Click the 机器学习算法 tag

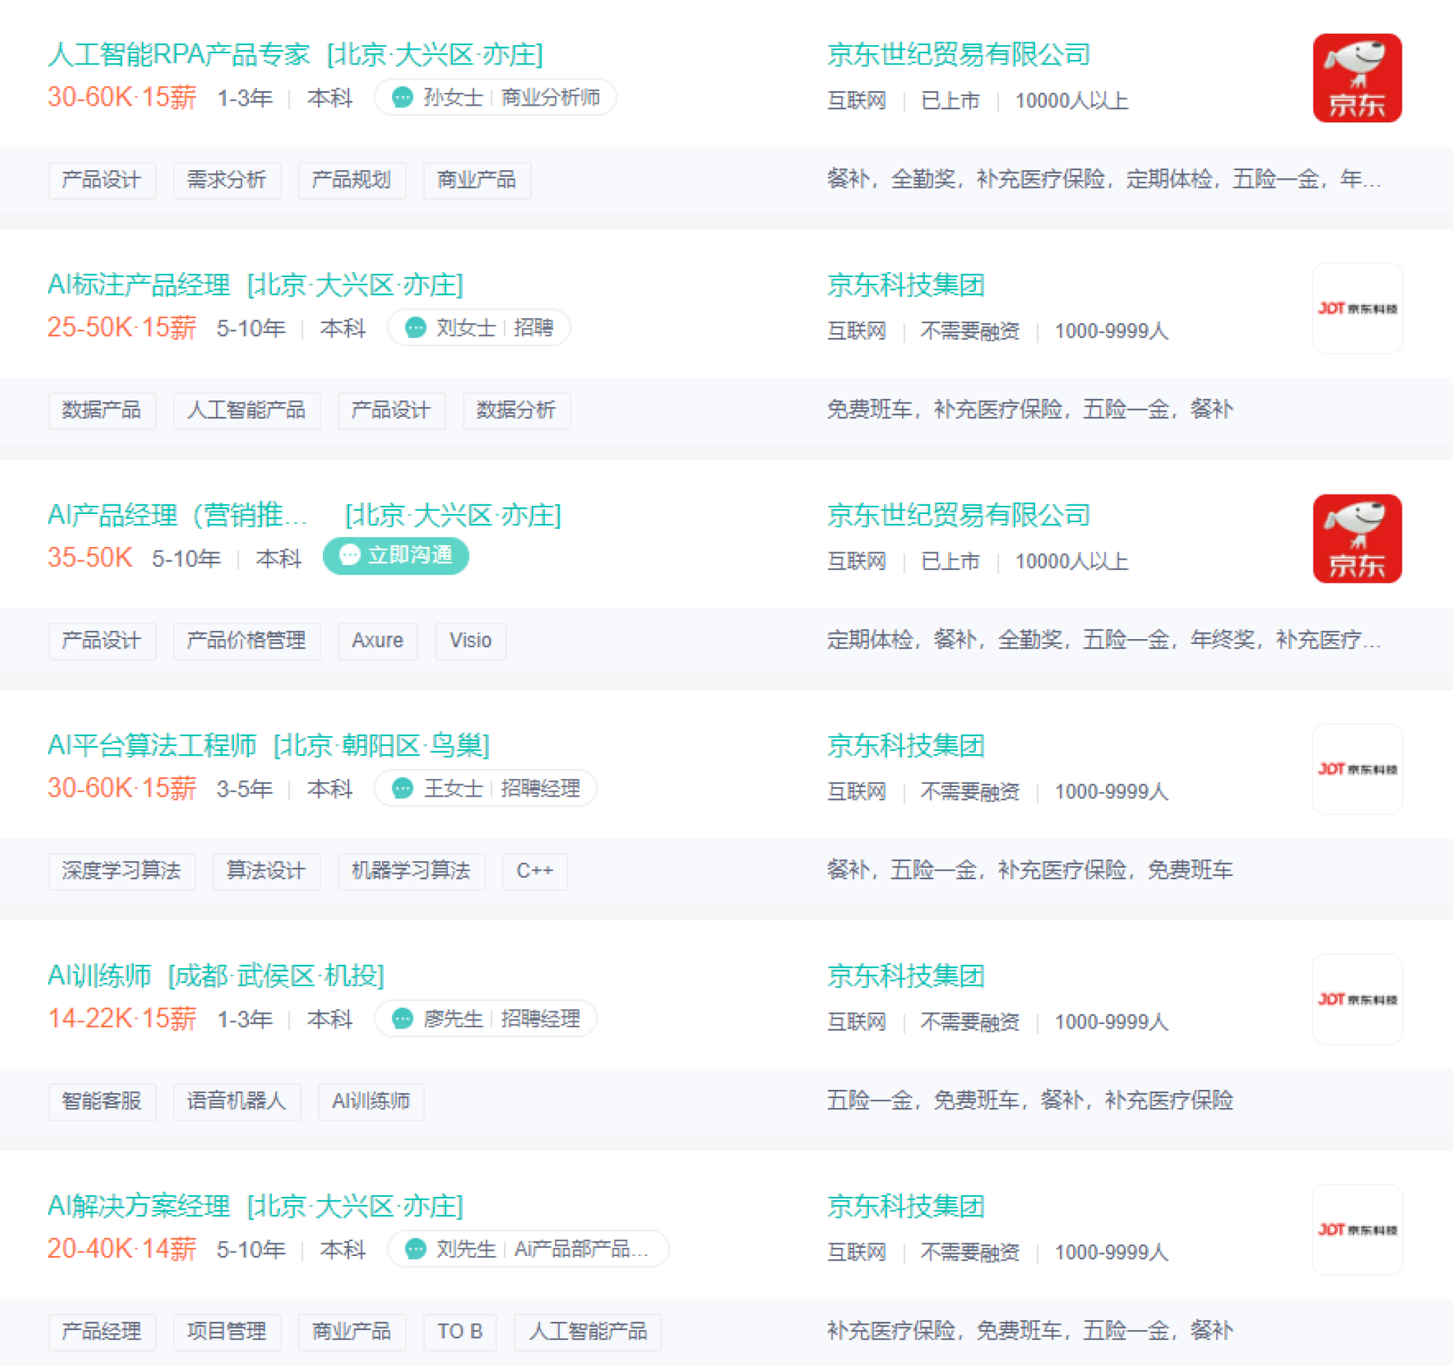(x=411, y=871)
